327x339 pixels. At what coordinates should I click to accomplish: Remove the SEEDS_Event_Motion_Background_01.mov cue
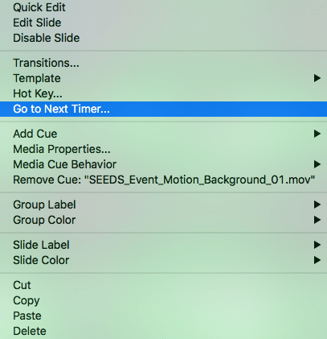tap(163, 180)
